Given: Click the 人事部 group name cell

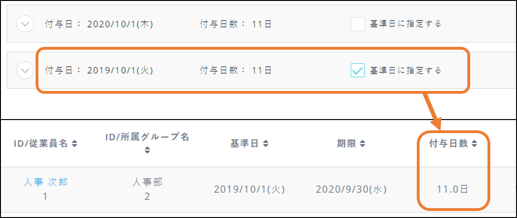Looking at the screenshot, I should [x=147, y=182].
